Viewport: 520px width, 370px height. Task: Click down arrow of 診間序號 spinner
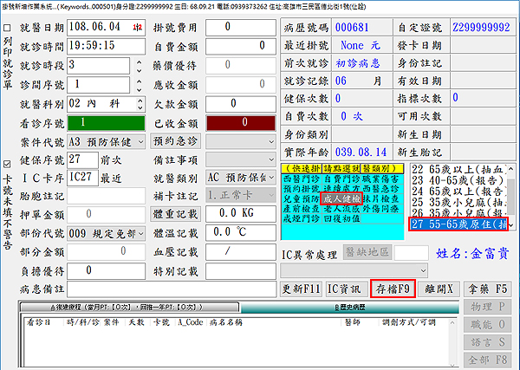tap(138, 88)
